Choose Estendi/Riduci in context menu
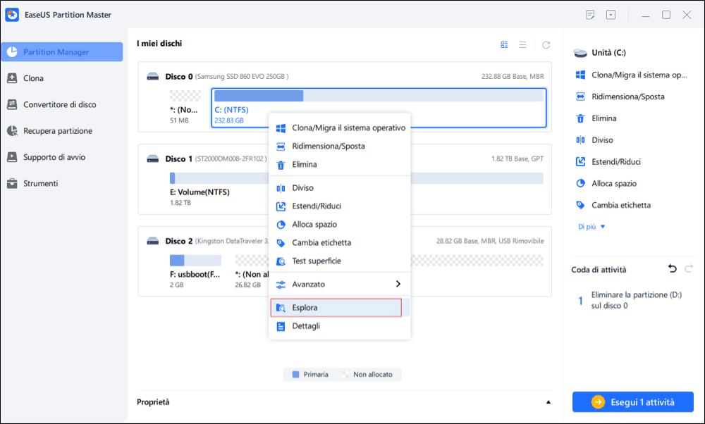705x424 pixels. click(340, 206)
